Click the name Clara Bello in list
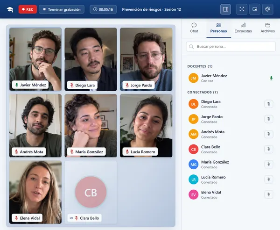280x230 pixels. (x=211, y=147)
